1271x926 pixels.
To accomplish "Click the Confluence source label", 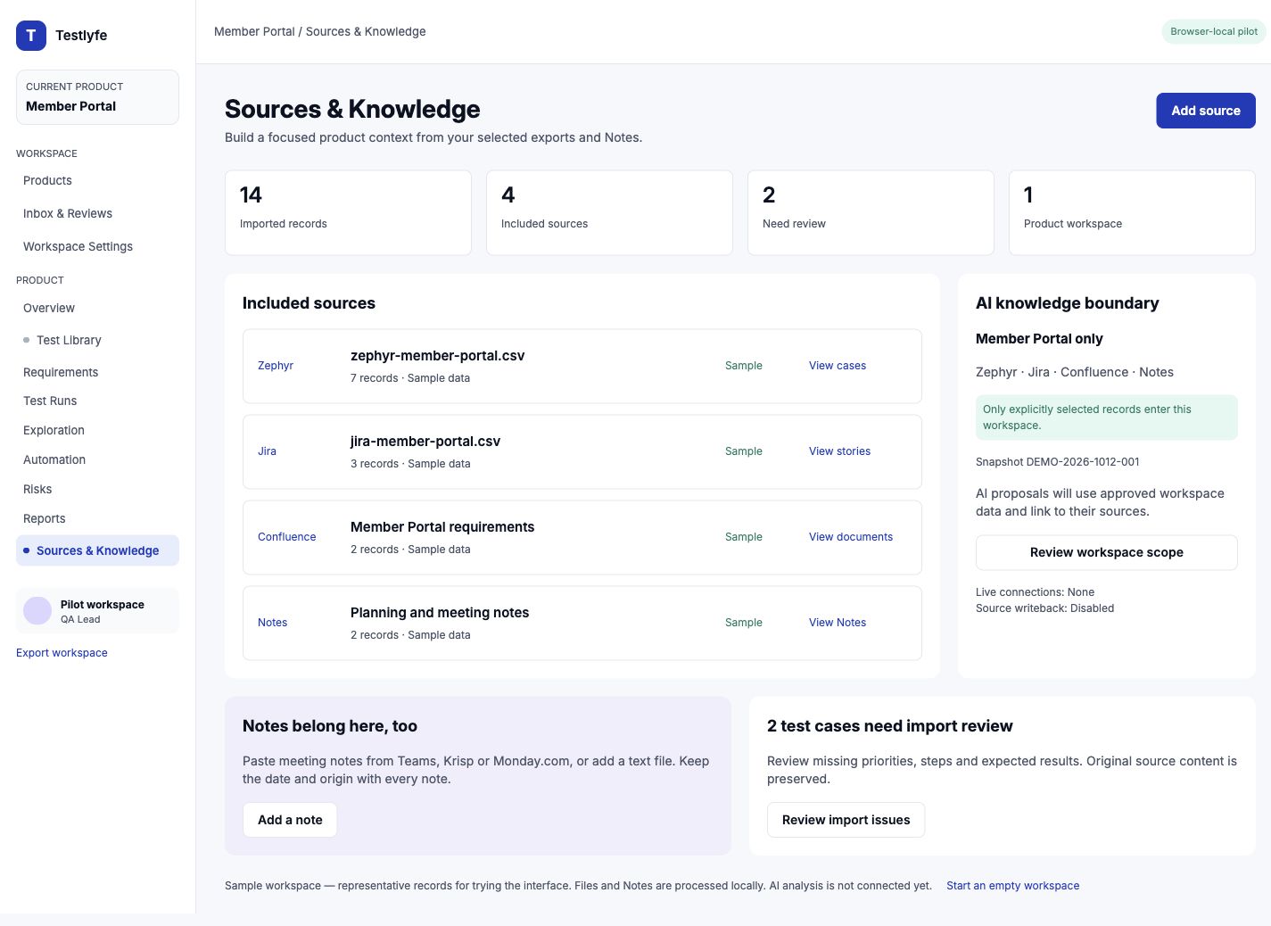I will coord(286,537).
